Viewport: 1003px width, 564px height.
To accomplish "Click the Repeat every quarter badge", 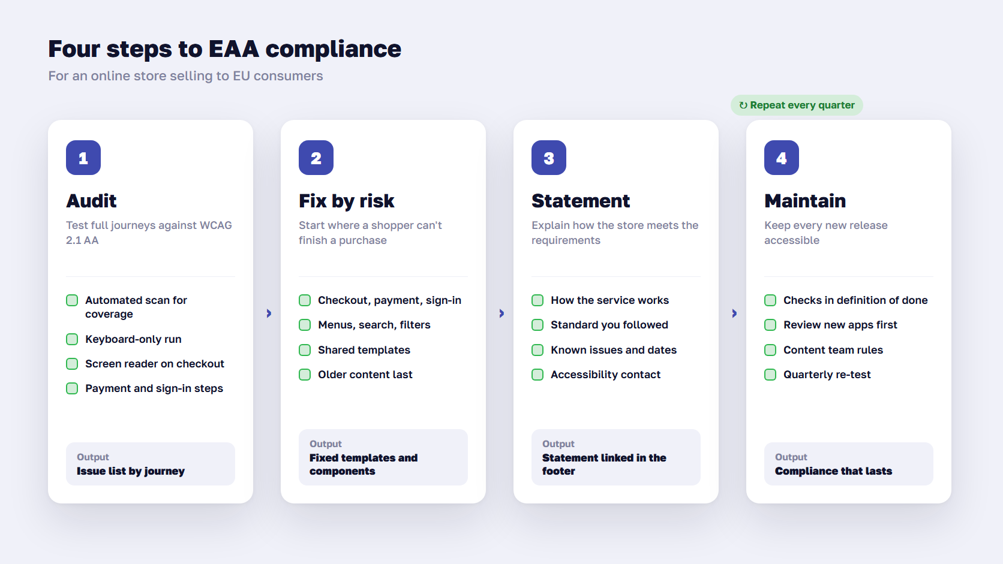I will pos(797,105).
